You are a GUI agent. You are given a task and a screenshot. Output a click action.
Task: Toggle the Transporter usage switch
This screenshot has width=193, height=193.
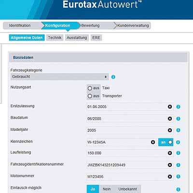94,96
